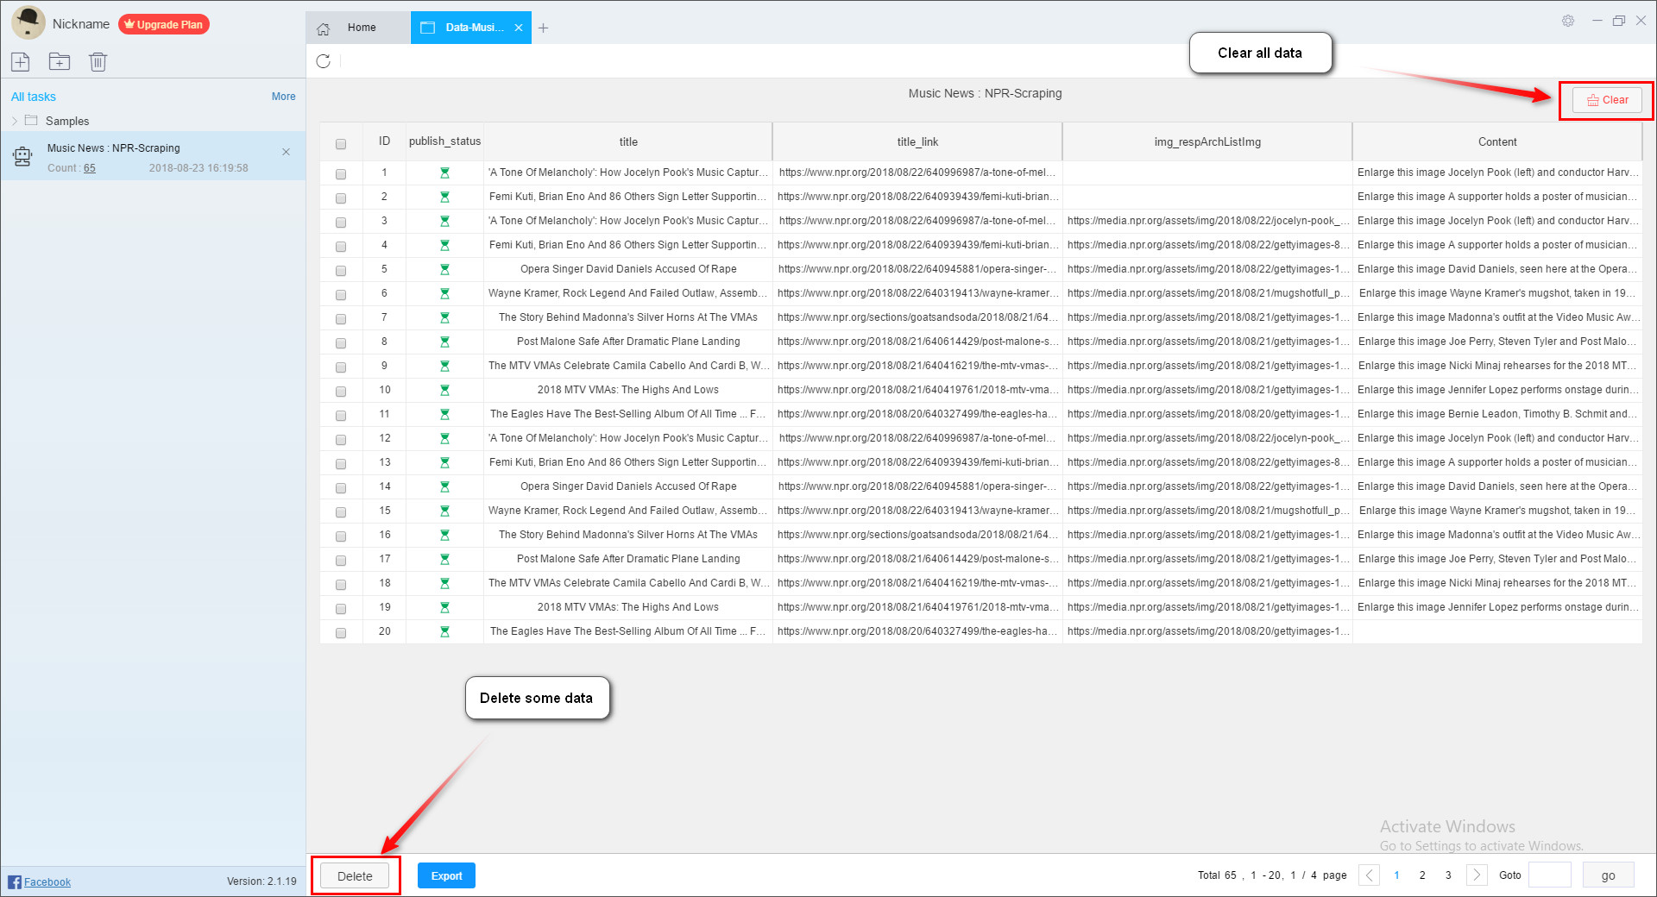1657x897 pixels.
Task: Click title_link cell of row 6
Action: (917, 293)
